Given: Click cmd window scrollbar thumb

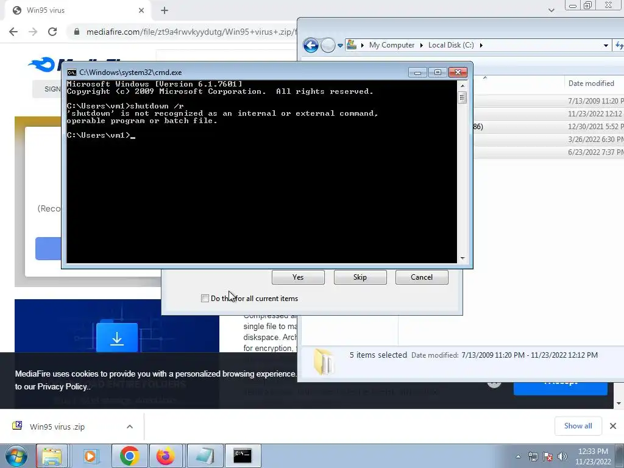Looking at the screenshot, I should [x=462, y=97].
